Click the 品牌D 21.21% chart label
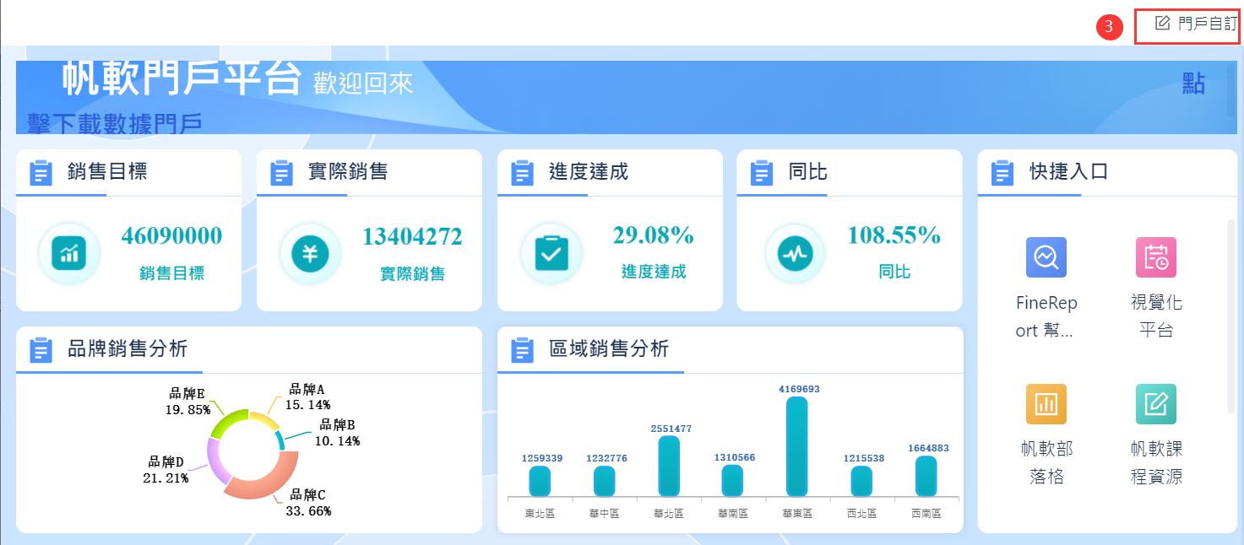 coord(166,470)
